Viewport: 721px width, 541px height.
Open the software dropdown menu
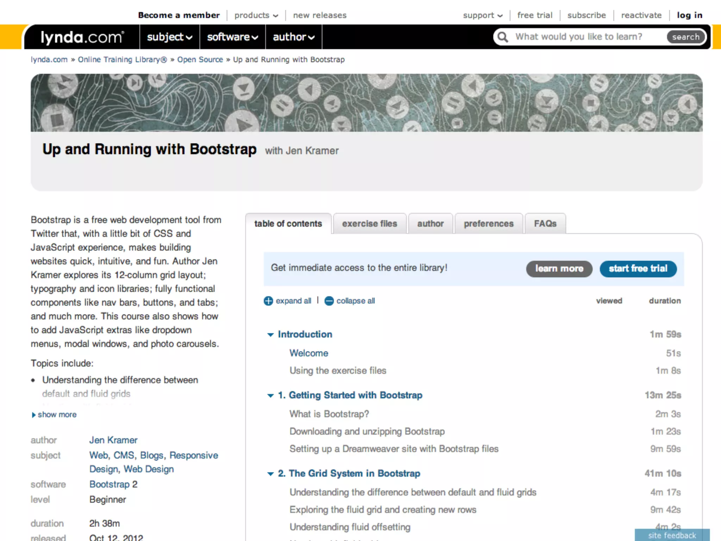pyautogui.click(x=232, y=37)
